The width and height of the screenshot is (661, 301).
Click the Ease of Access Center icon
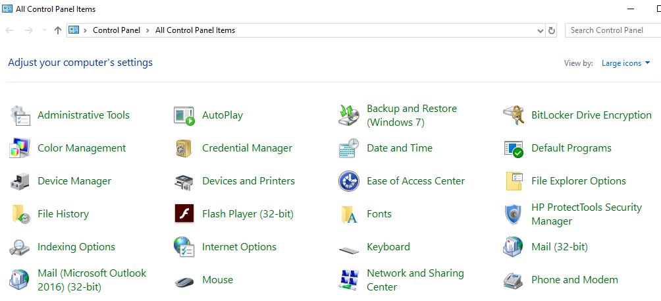348,181
